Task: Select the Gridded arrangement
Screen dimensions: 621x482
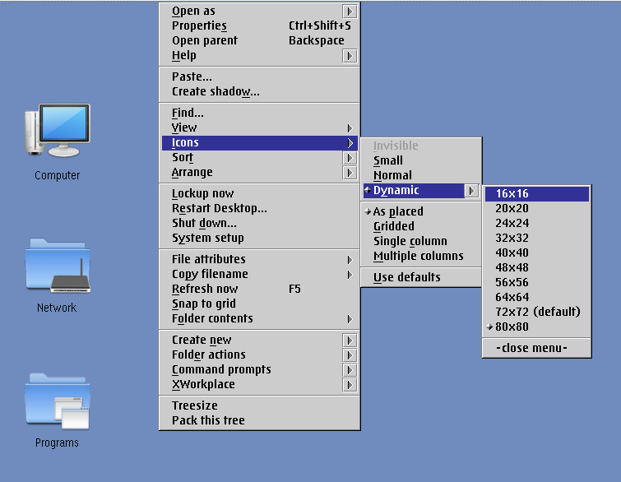Action: pos(421,226)
